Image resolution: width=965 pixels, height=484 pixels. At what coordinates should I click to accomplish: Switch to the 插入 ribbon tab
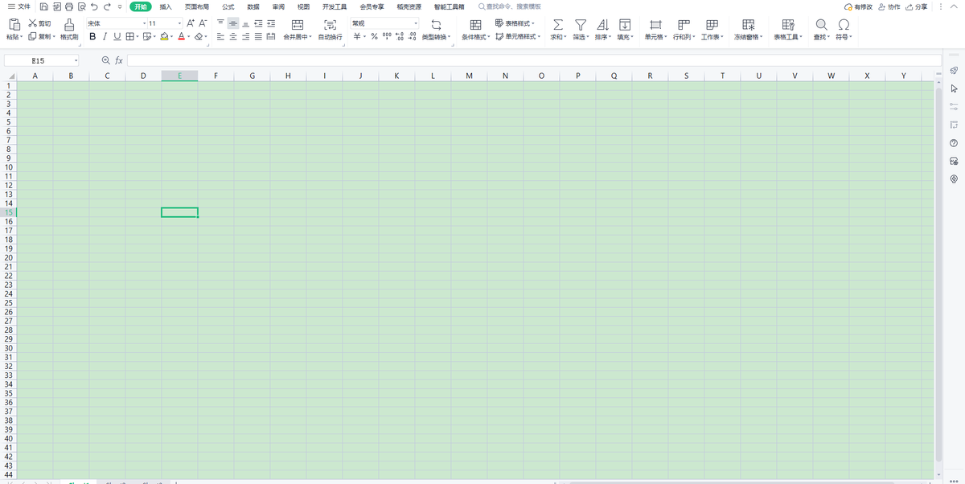(x=166, y=6)
